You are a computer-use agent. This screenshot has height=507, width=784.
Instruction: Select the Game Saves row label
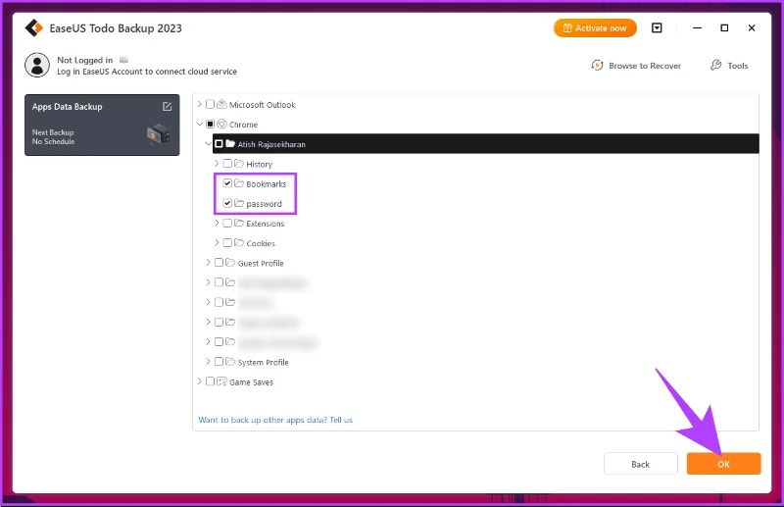click(x=251, y=382)
